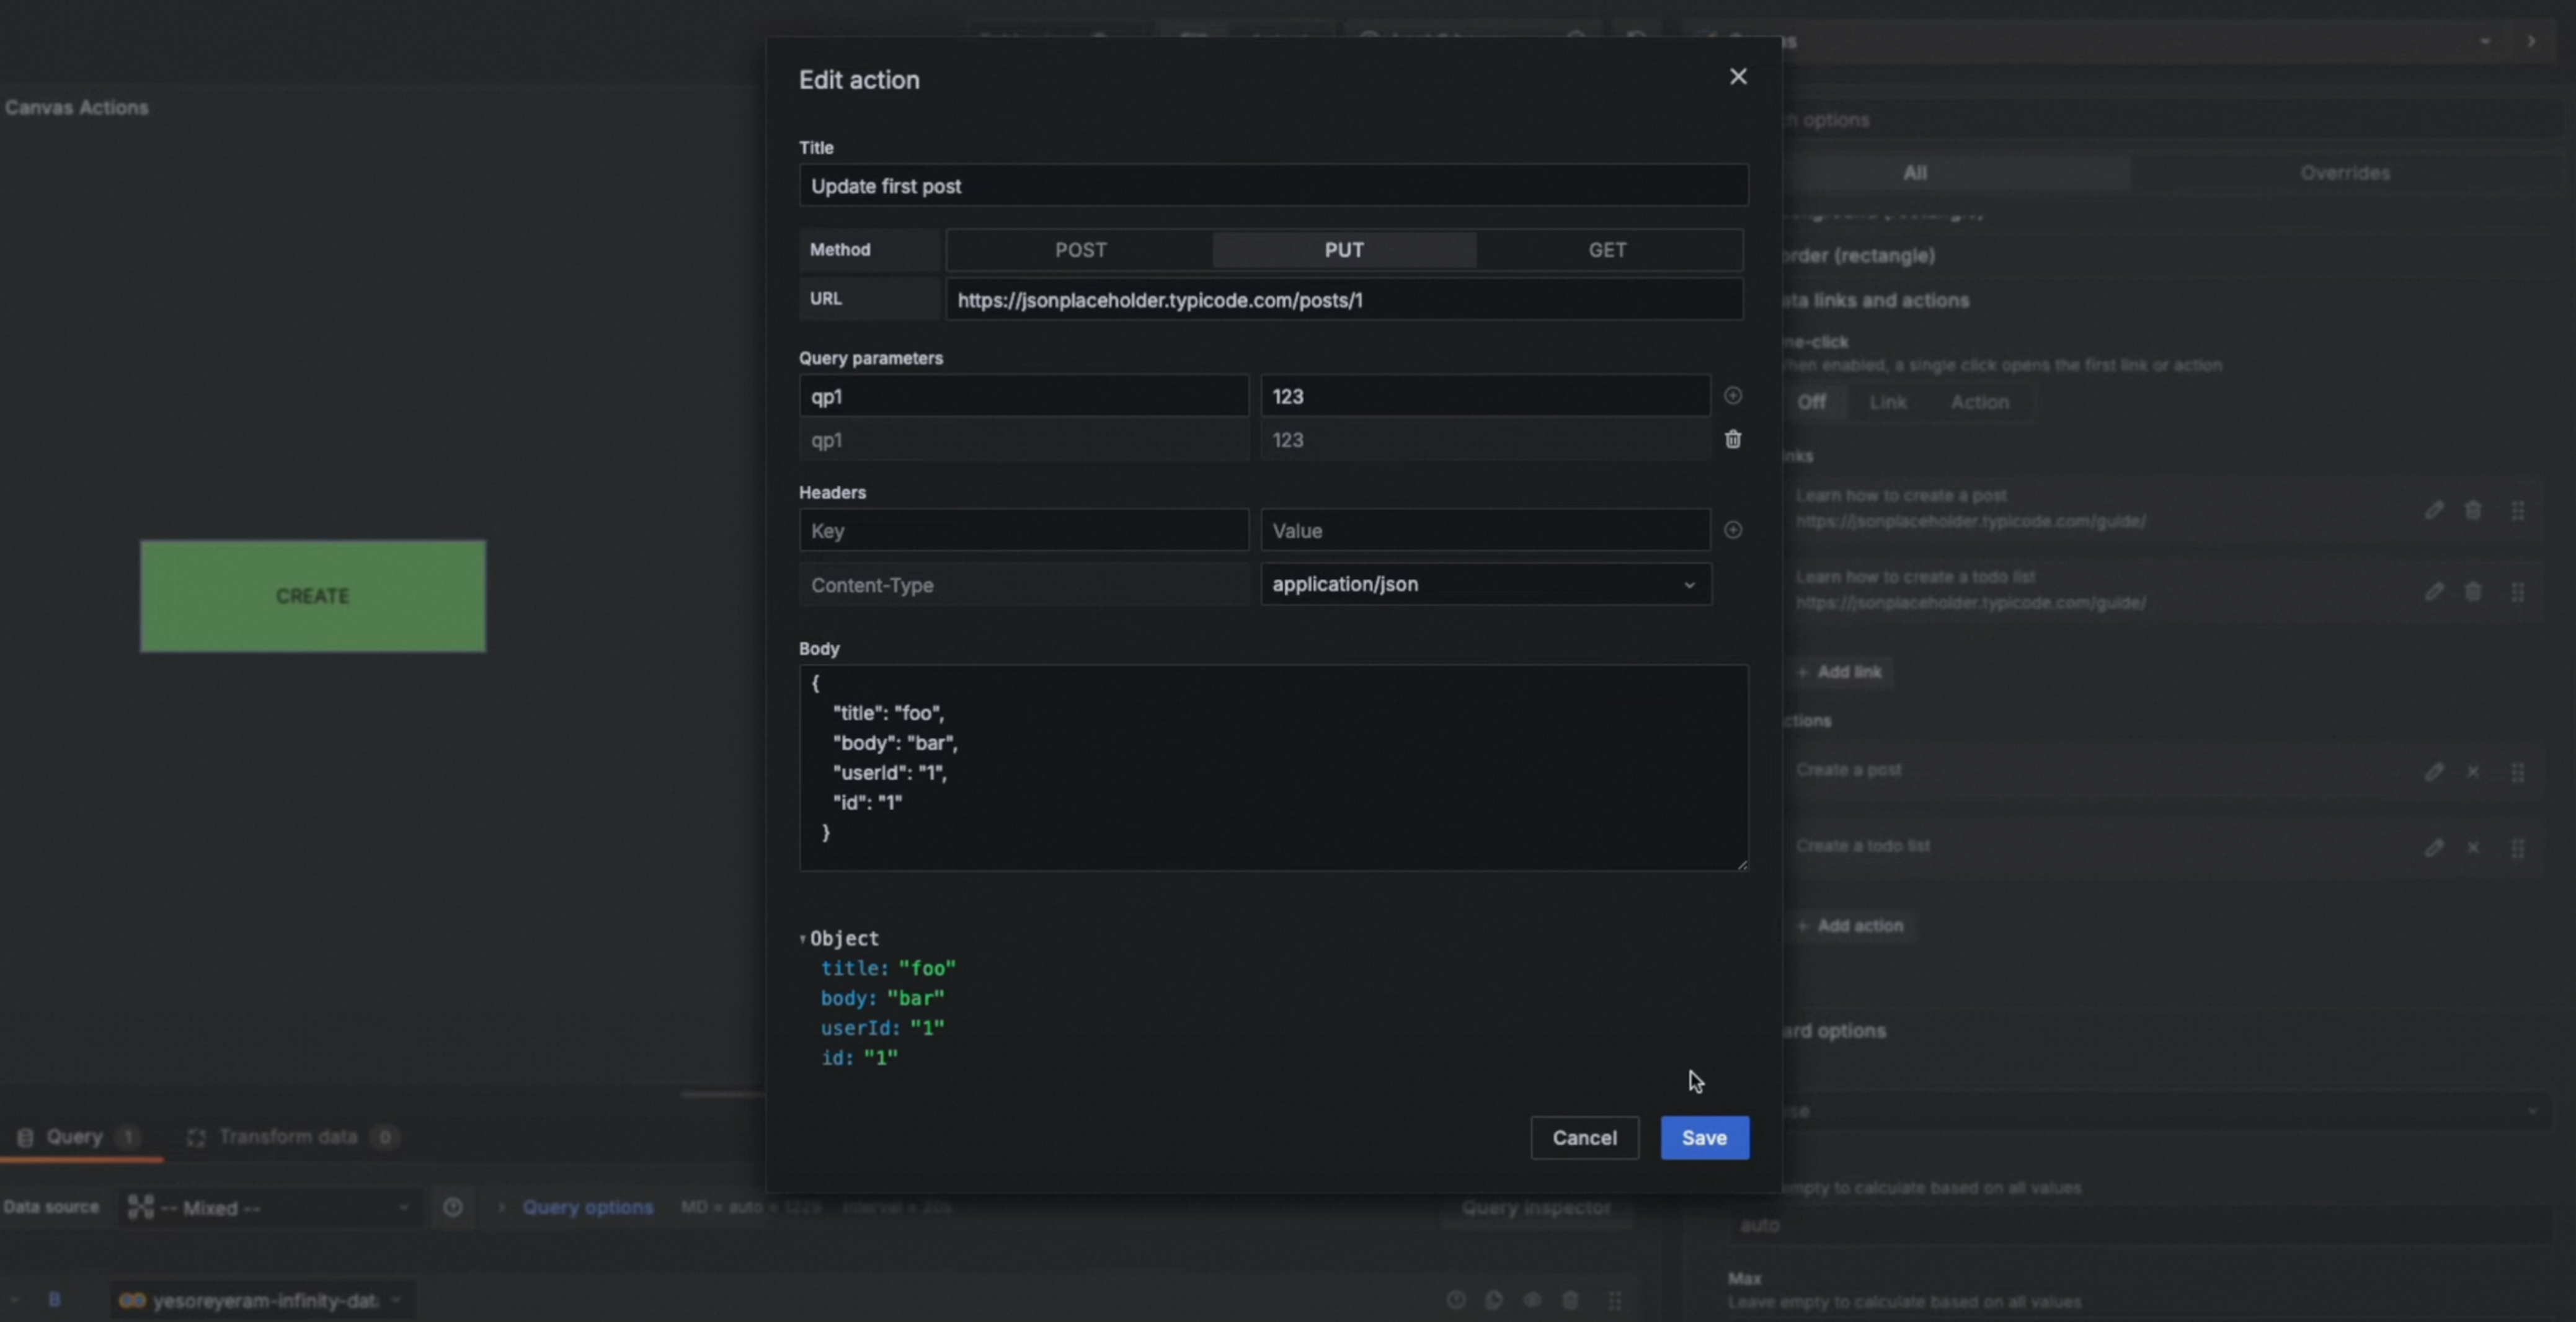The image size is (2576, 1322).
Task: Click the Cancel button
Action: 1584,1138
